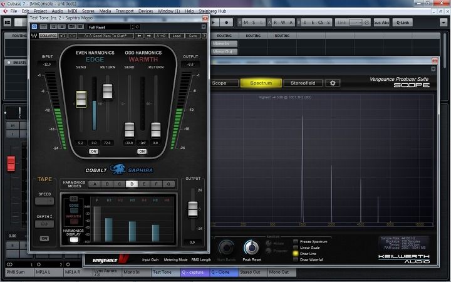Click the channel selector icon at MixConsole top-left

(x=8, y=22)
